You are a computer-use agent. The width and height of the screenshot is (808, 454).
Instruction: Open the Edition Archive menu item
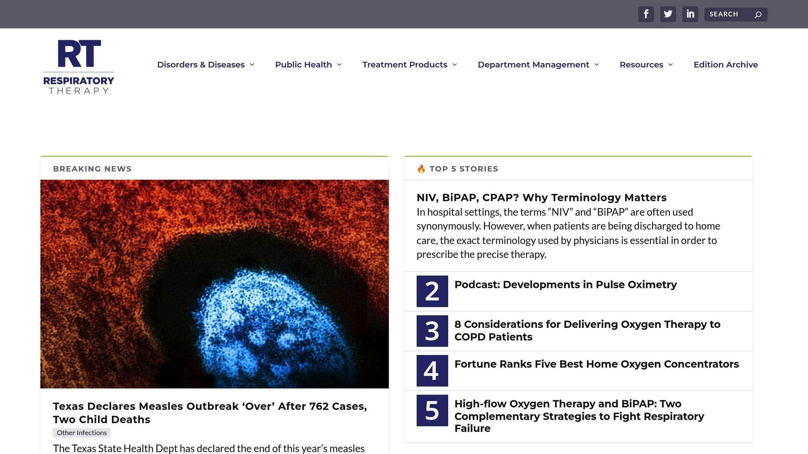tap(726, 65)
